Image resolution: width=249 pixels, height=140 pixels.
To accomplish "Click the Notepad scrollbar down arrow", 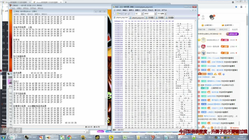I will tap(105, 124).
